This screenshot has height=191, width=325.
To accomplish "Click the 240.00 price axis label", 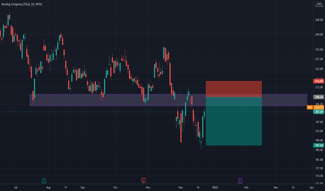I will (x=319, y=34).
